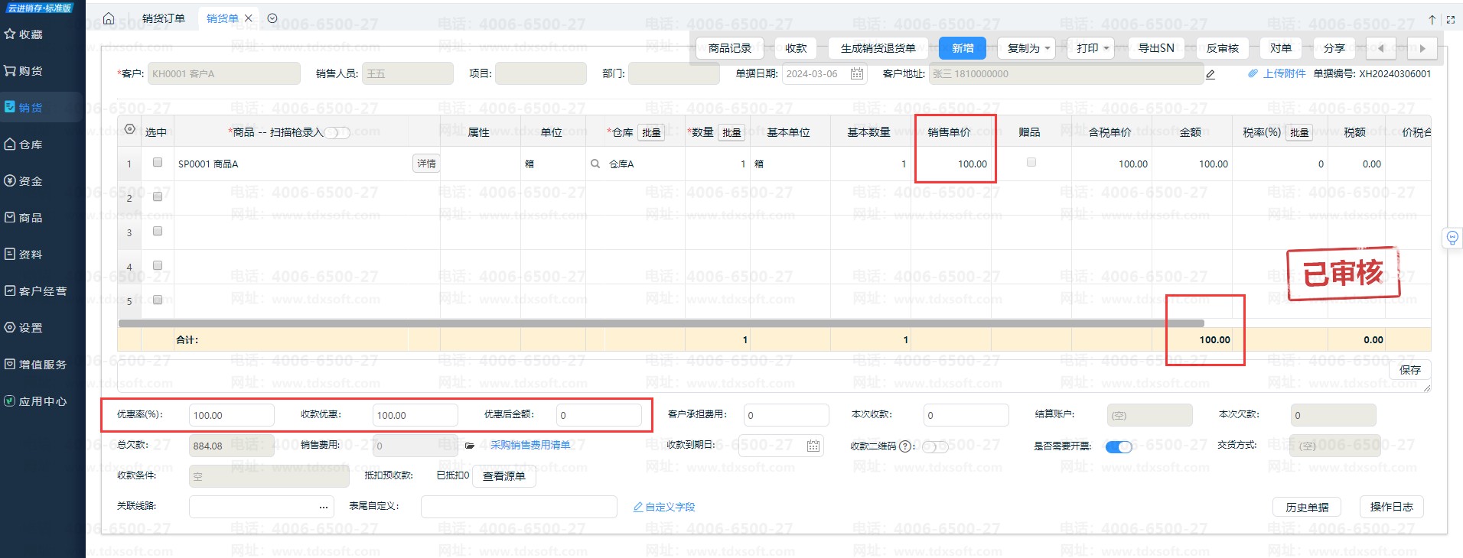Open tab list dropdown after 销货单 tab
1463x558 pixels.
coord(272,18)
